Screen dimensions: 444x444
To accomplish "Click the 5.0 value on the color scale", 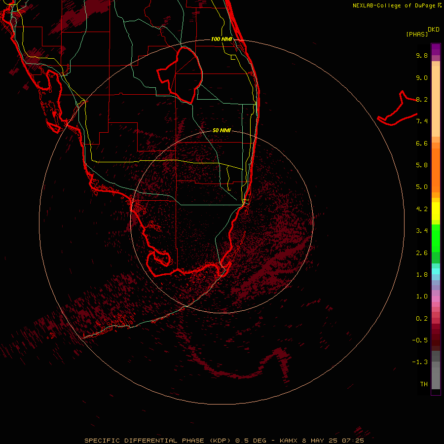I will pos(422,187).
